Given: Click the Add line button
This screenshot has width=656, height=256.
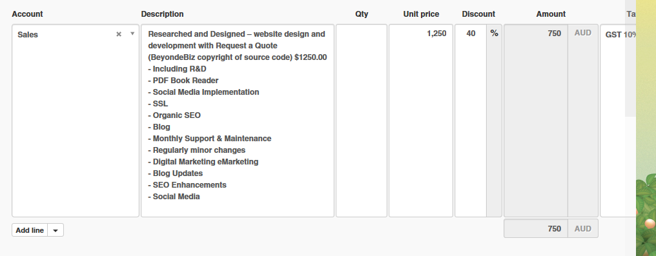Looking at the screenshot, I should pyautogui.click(x=30, y=230).
